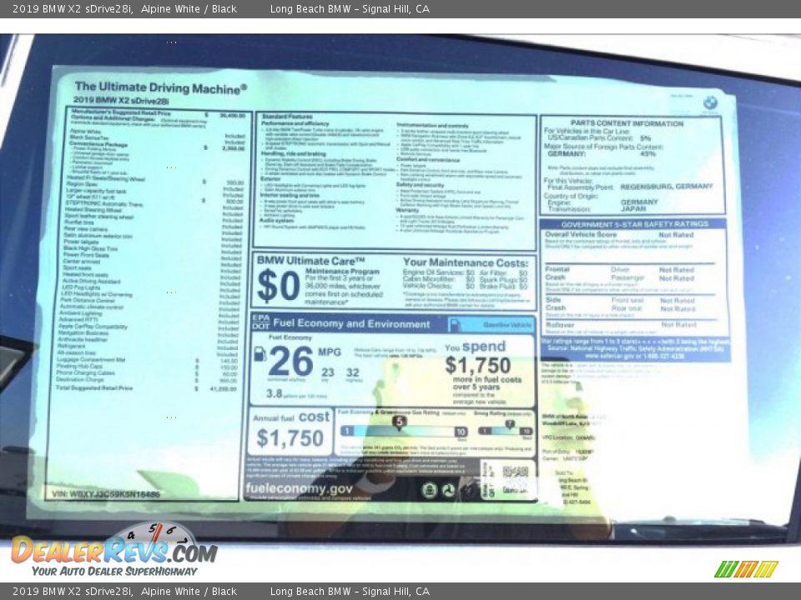Click the $0 Maintenance Program amount
The image size is (801, 600).
pos(278,286)
